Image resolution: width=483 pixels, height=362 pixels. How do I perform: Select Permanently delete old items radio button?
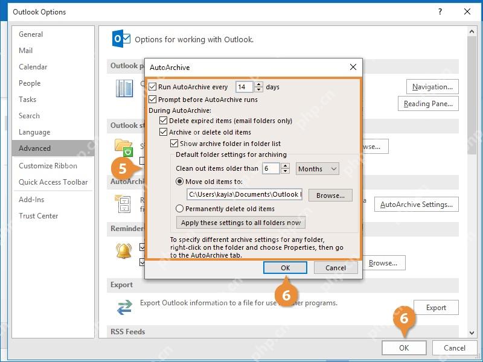click(x=179, y=208)
